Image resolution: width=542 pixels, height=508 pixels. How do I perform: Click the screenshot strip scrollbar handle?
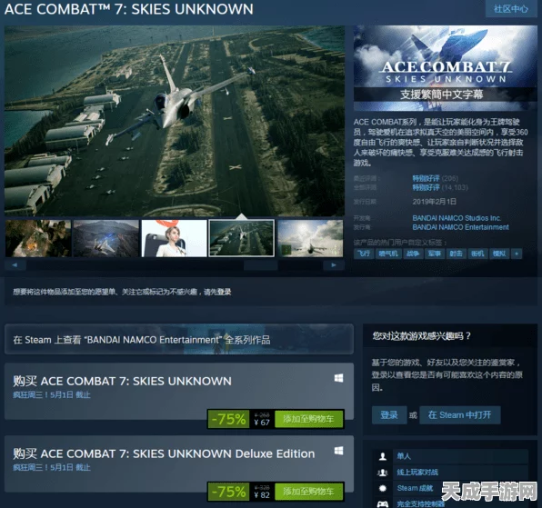(x=261, y=265)
